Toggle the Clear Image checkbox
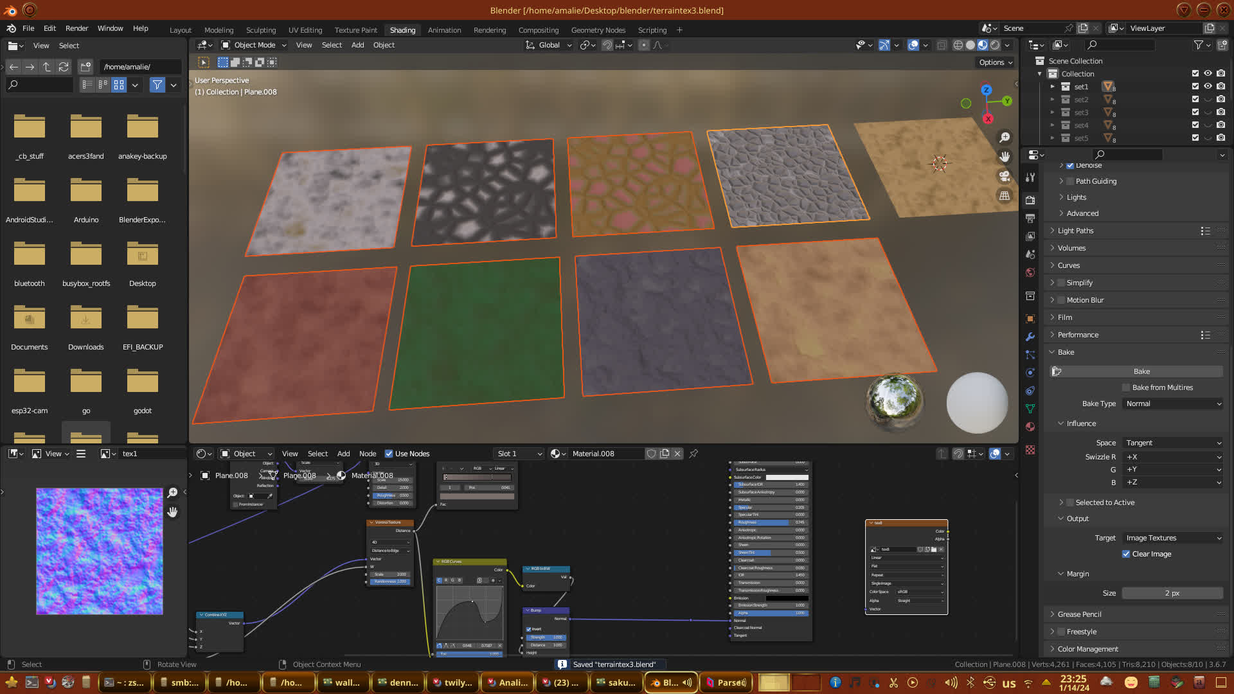 point(1126,554)
